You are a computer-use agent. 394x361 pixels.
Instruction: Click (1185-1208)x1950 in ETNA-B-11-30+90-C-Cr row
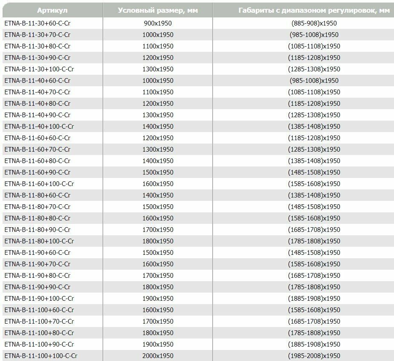pos(314,58)
